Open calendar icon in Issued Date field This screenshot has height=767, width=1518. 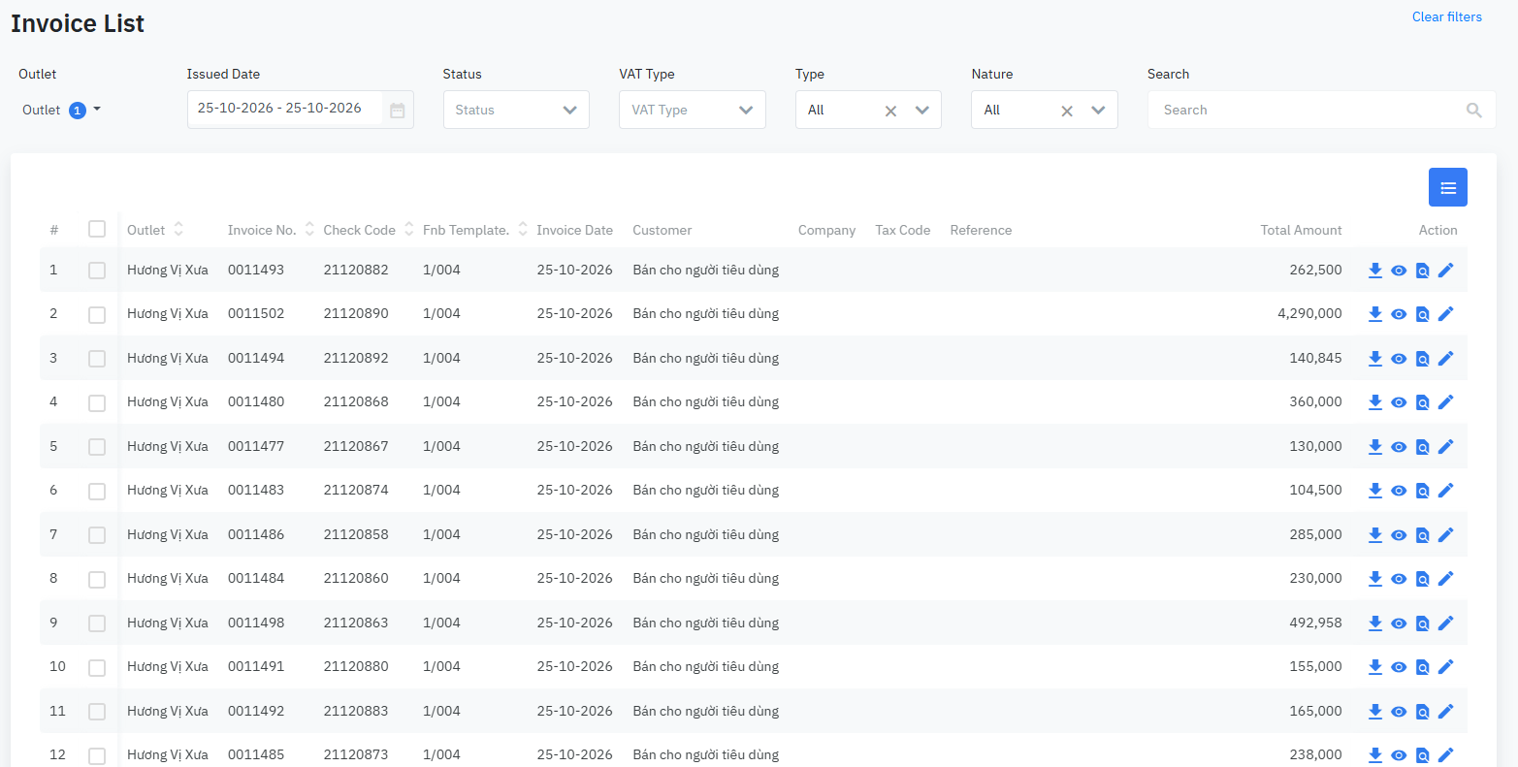[398, 111]
